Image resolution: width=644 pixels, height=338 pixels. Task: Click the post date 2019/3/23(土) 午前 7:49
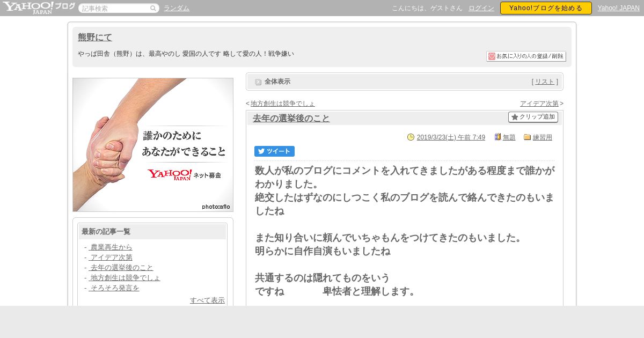451,137
